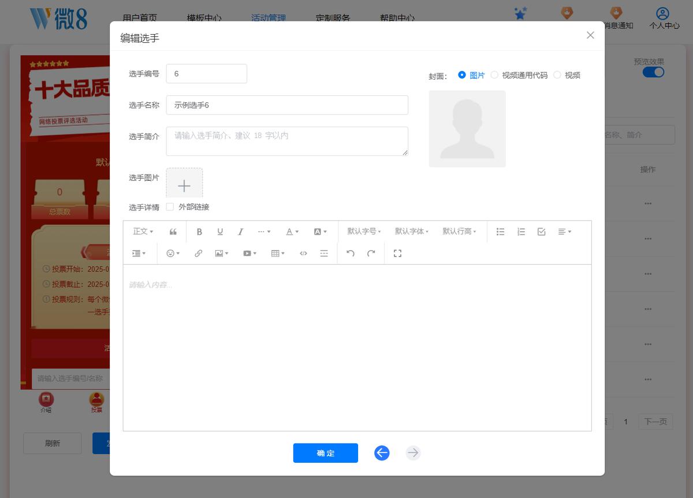Toggle italic formatting
693x498 pixels.
(x=241, y=232)
